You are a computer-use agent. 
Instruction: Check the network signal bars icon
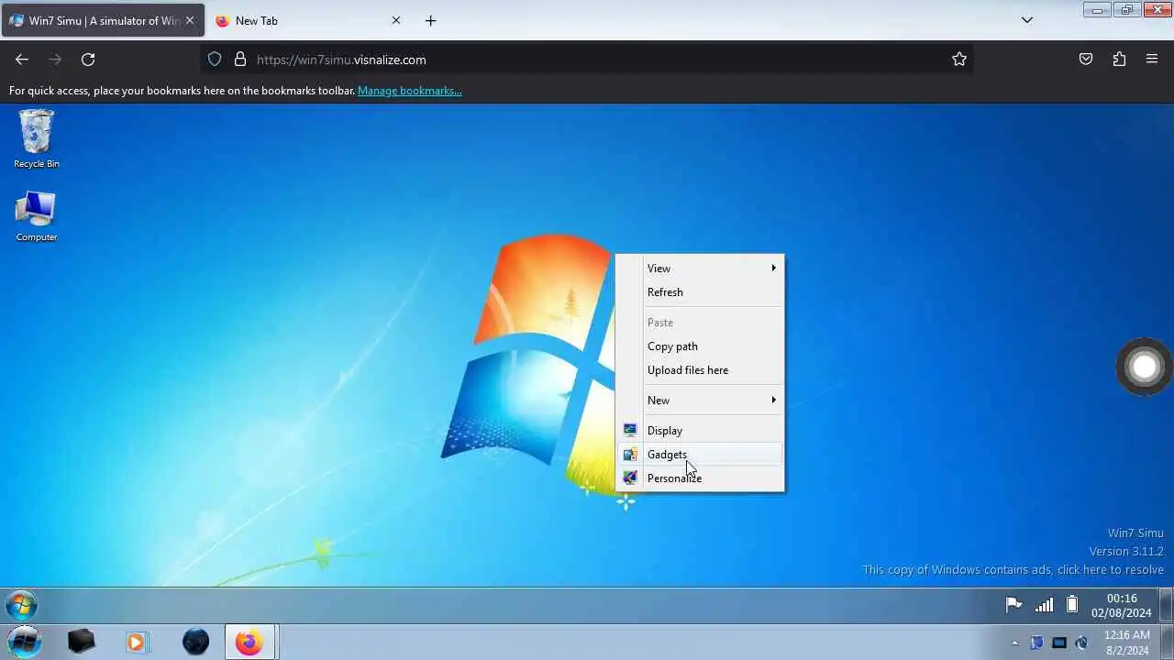[x=1044, y=605]
